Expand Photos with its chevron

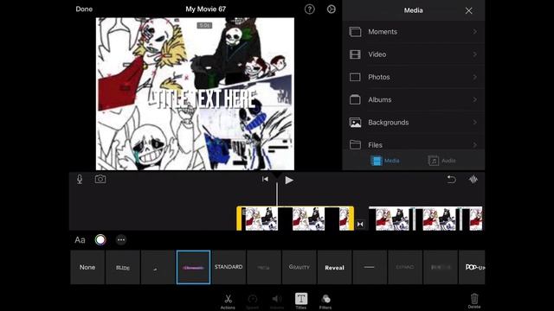[474, 77]
